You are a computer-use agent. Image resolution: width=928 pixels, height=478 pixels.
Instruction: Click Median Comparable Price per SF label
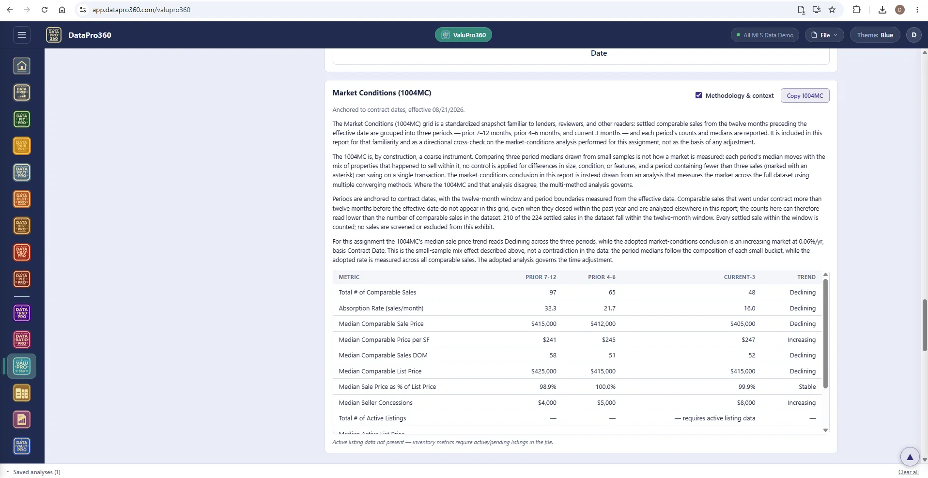coord(384,339)
